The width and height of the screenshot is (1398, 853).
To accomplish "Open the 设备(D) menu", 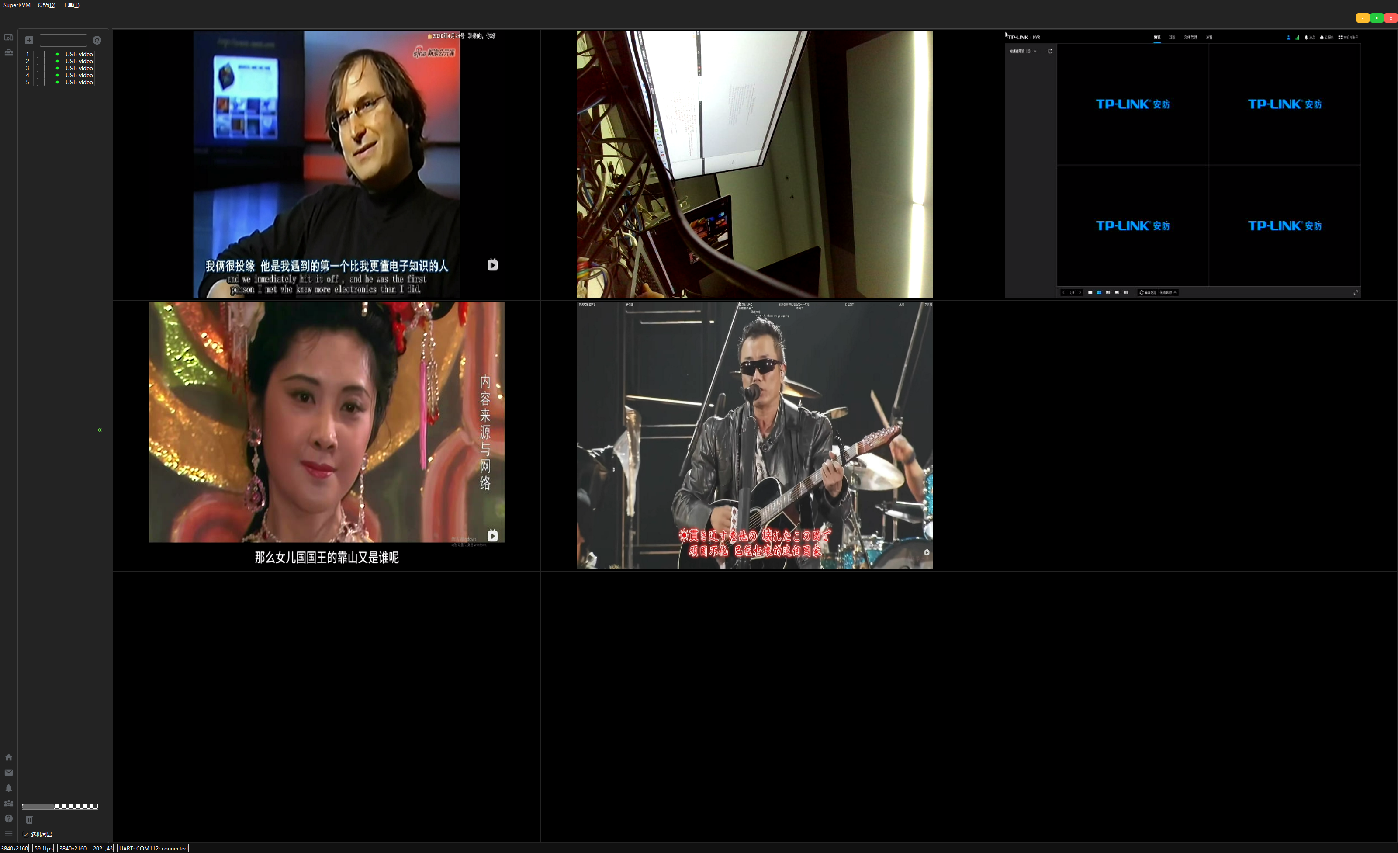I will [x=46, y=5].
